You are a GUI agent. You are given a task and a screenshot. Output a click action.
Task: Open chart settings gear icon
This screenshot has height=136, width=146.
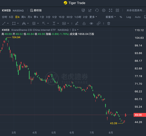104,10
